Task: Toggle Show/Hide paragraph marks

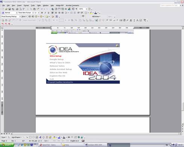Action: tap(76, 9)
